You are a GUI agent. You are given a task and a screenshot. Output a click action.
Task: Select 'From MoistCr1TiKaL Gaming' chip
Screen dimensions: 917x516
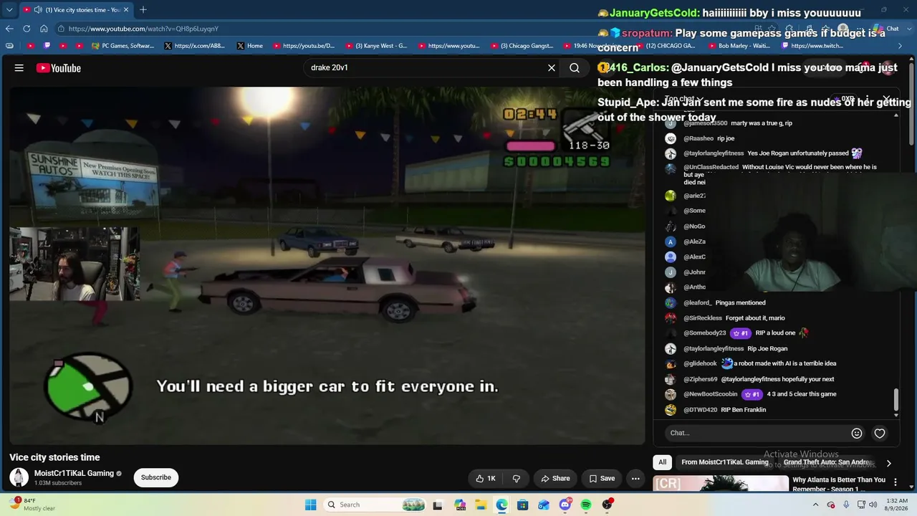click(x=724, y=462)
